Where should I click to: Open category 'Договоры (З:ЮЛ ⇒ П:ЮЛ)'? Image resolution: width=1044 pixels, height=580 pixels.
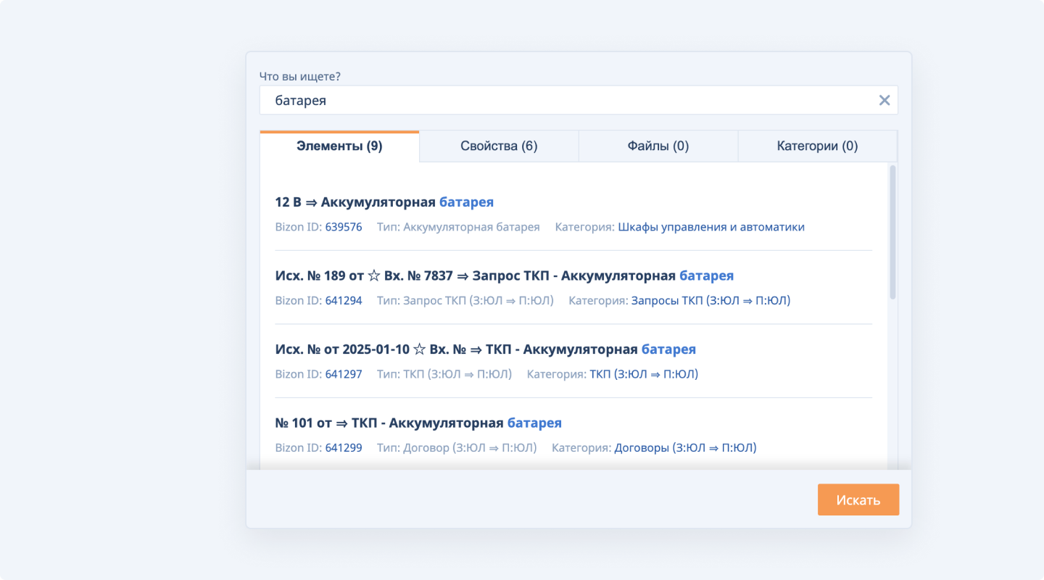coord(685,447)
